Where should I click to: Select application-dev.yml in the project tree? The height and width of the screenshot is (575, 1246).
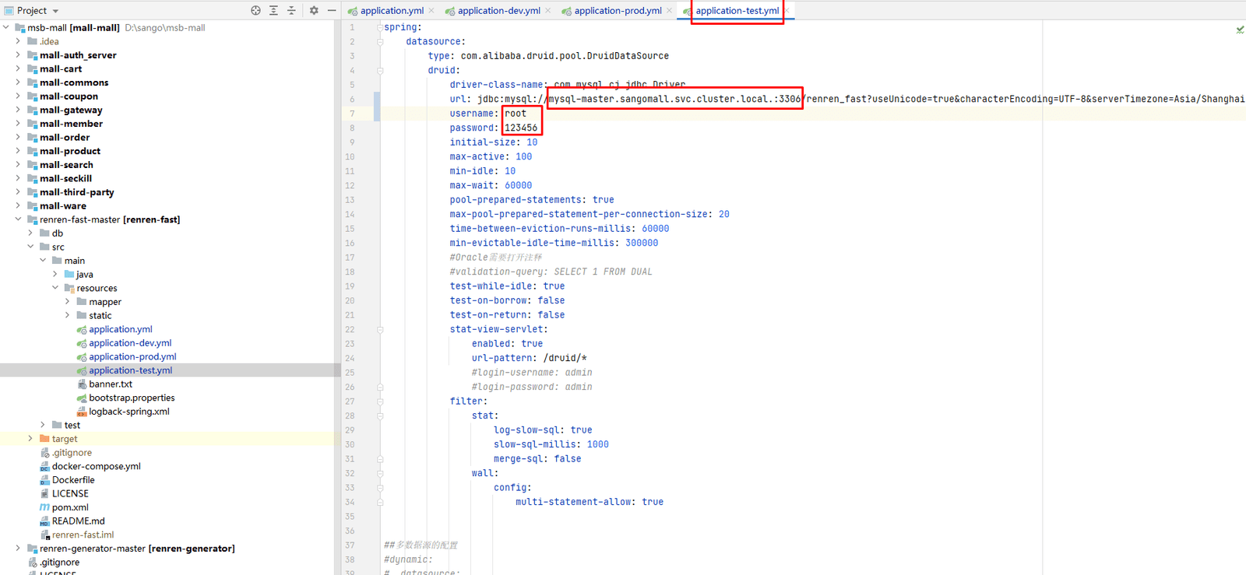(x=130, y=343)
